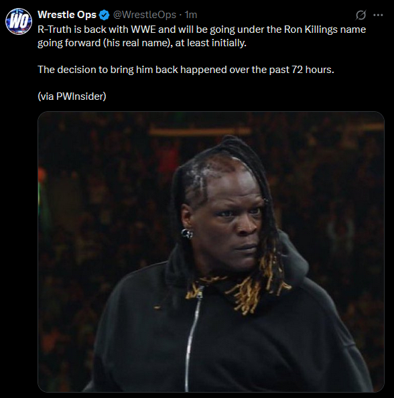394x398 pixels.
Task: Click the word "WWE" in the post
Action: [143, 29]
